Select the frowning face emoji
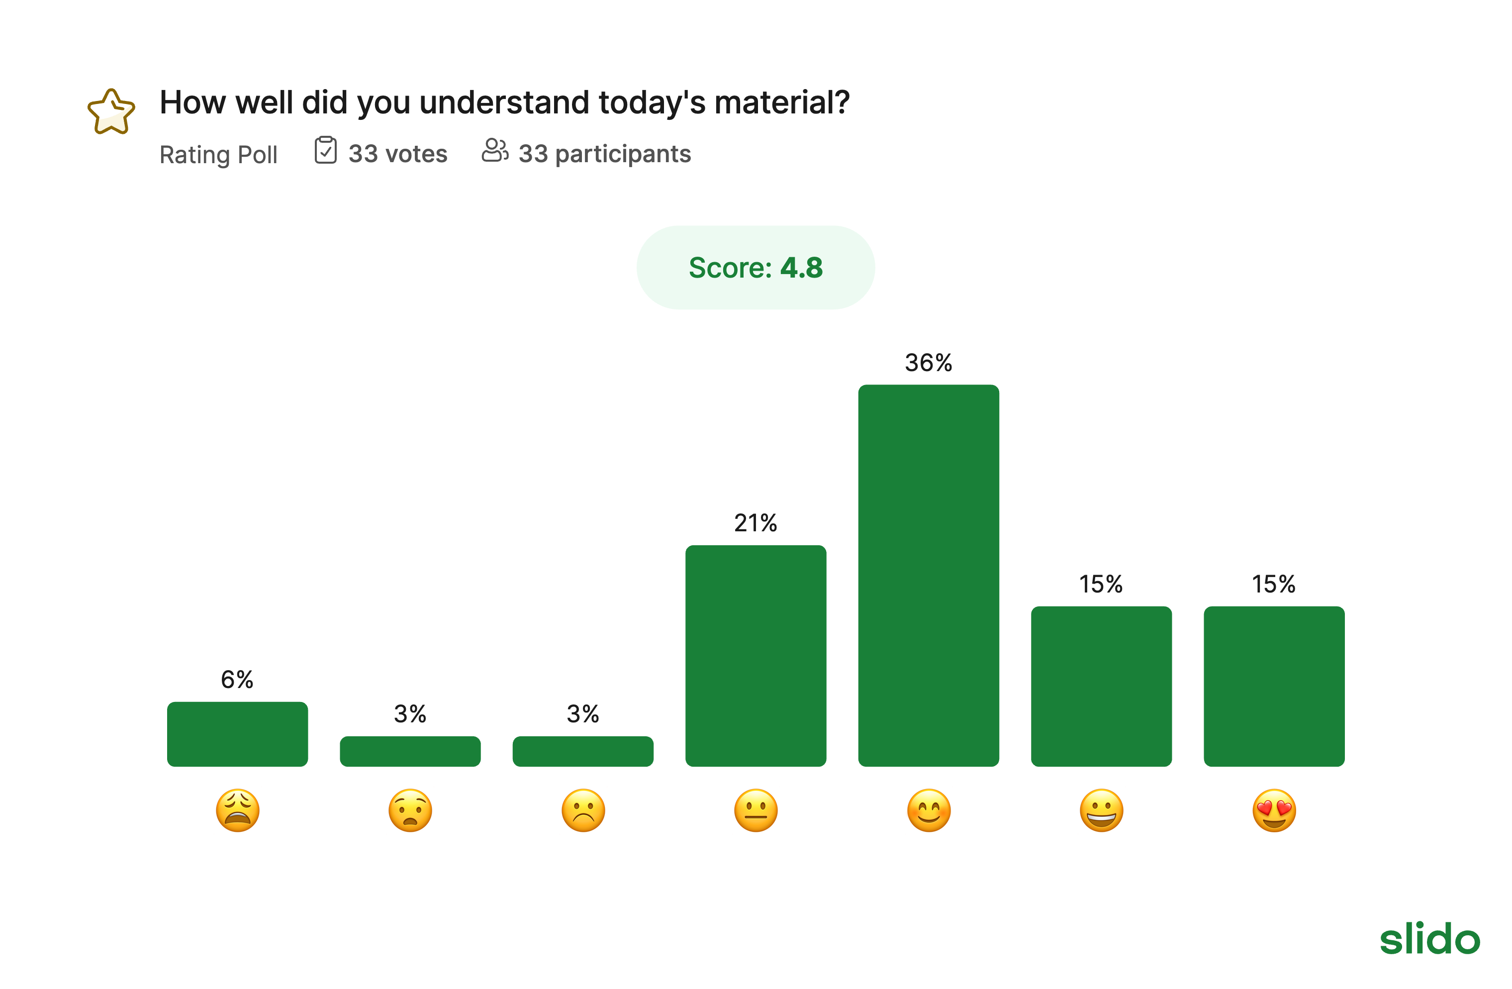 point(583,810)
